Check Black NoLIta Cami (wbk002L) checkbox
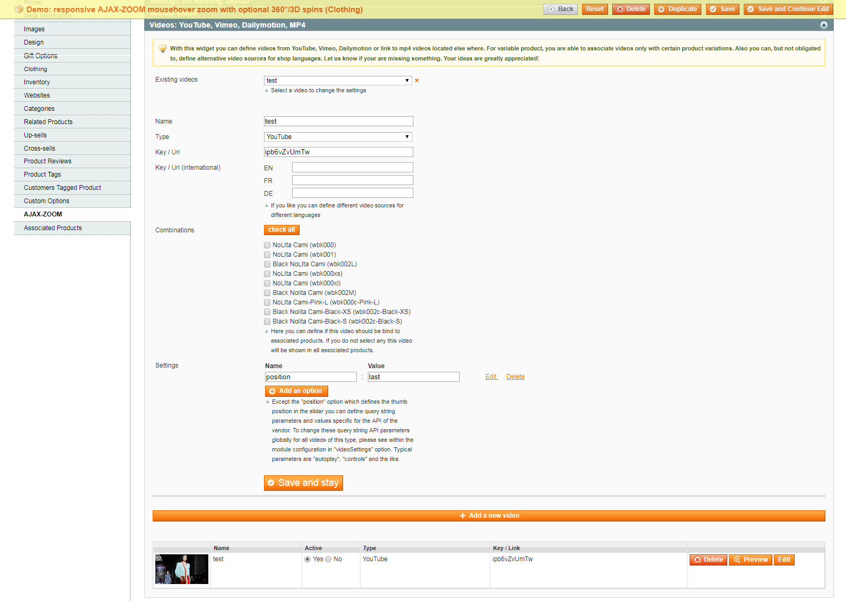This screenshot has height=601, width=846. point(267,264)
